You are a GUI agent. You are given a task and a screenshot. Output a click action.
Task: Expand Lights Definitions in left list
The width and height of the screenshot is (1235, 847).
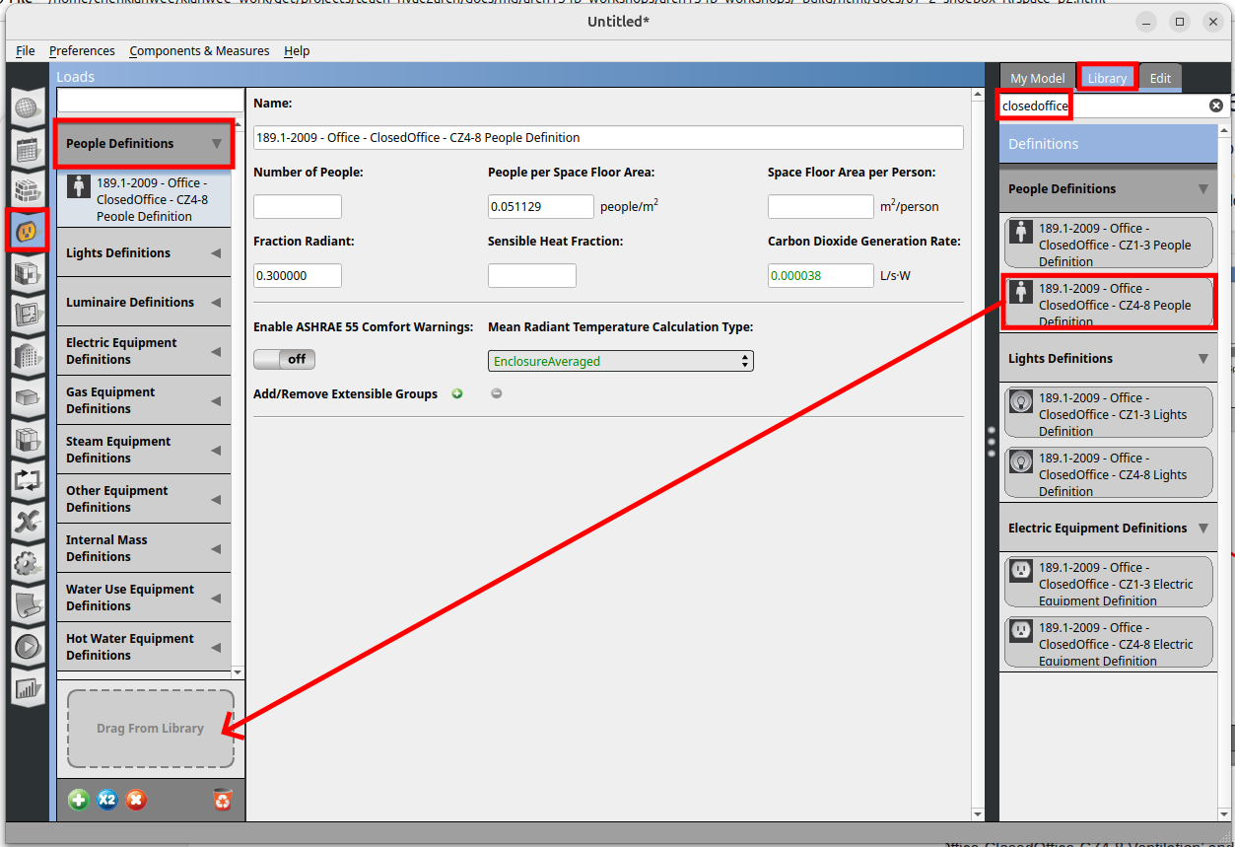pos(144,253)
